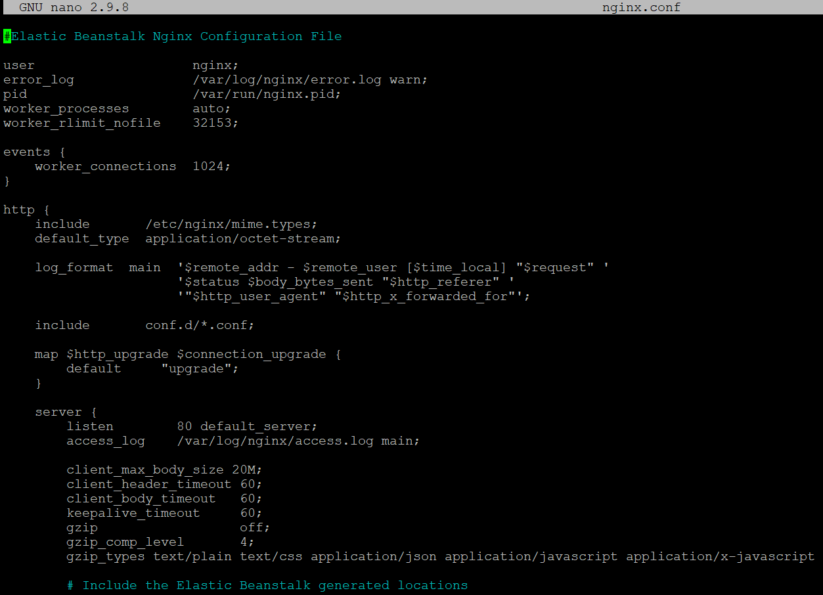Viewport: 823px width, 595px height.
Task: Click the '1024;' worker connections value
Action: [212, 166]
